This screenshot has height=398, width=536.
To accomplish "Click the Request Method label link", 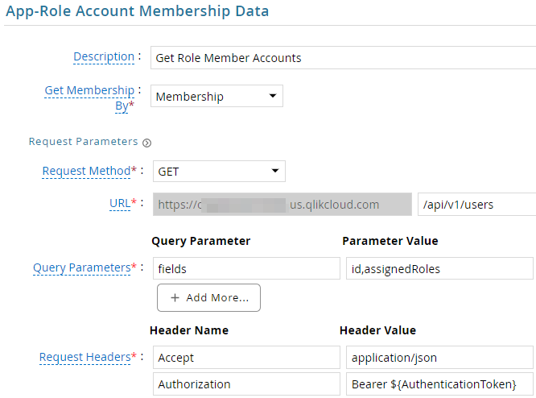I will coord(86,171).
